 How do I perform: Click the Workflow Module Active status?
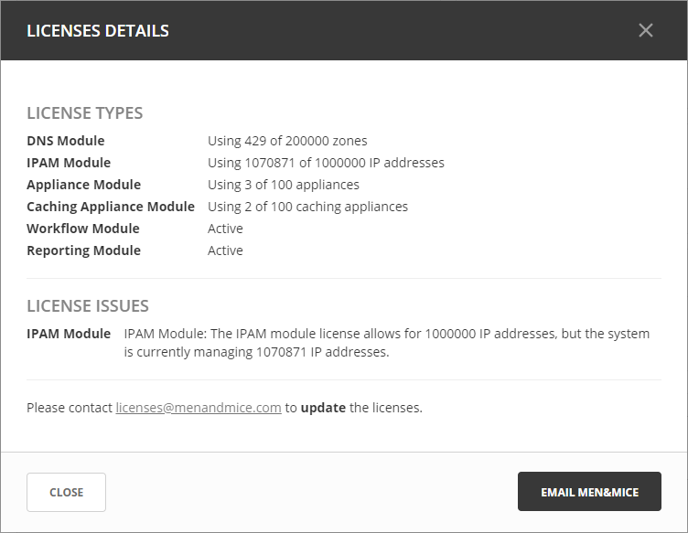point(225,229)
